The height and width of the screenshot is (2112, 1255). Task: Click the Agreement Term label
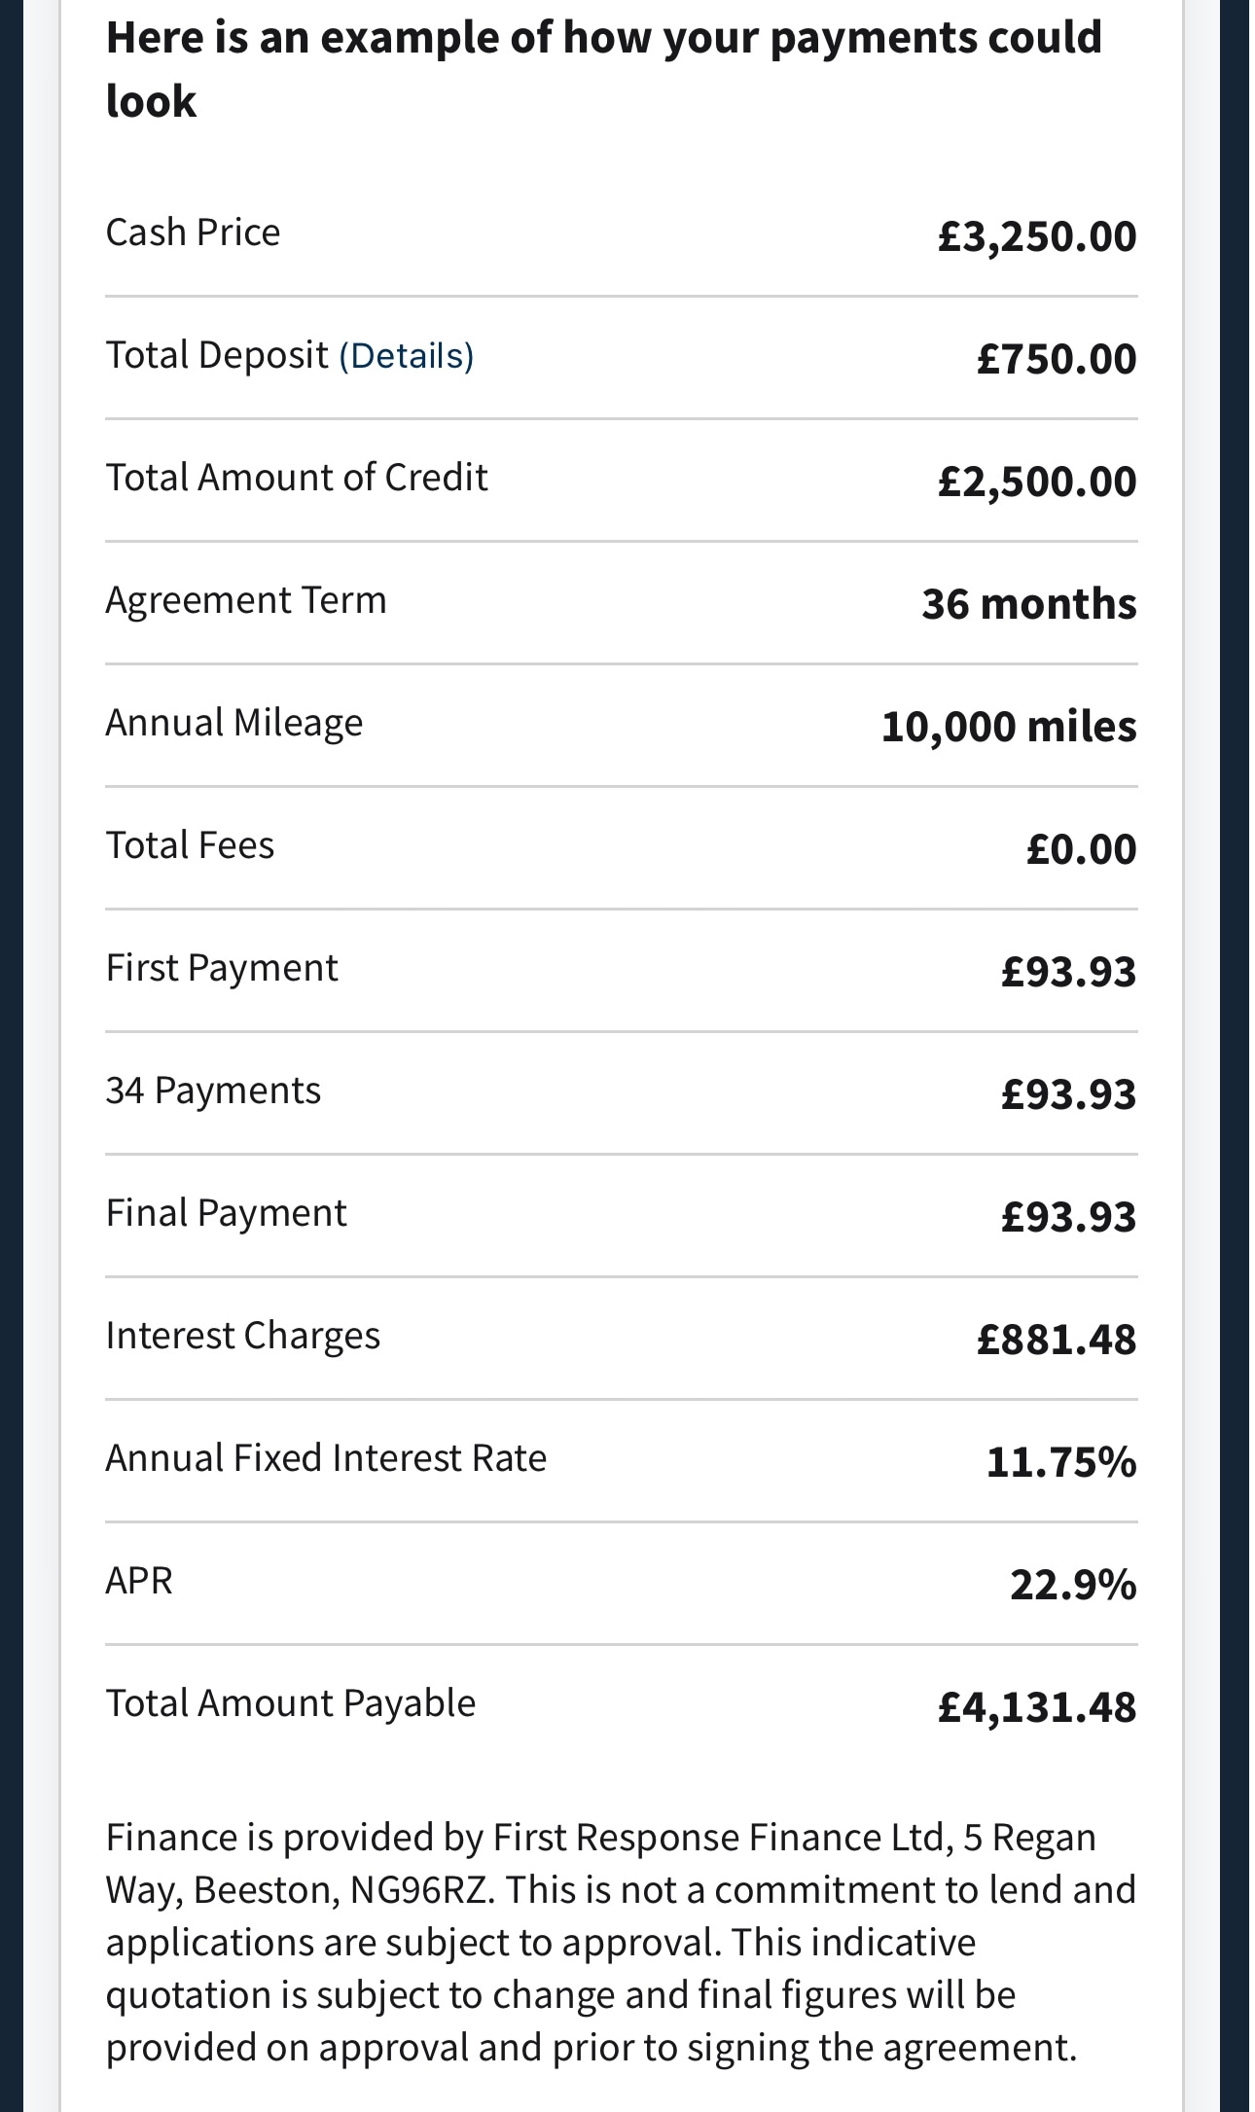[x=245, y=600]
